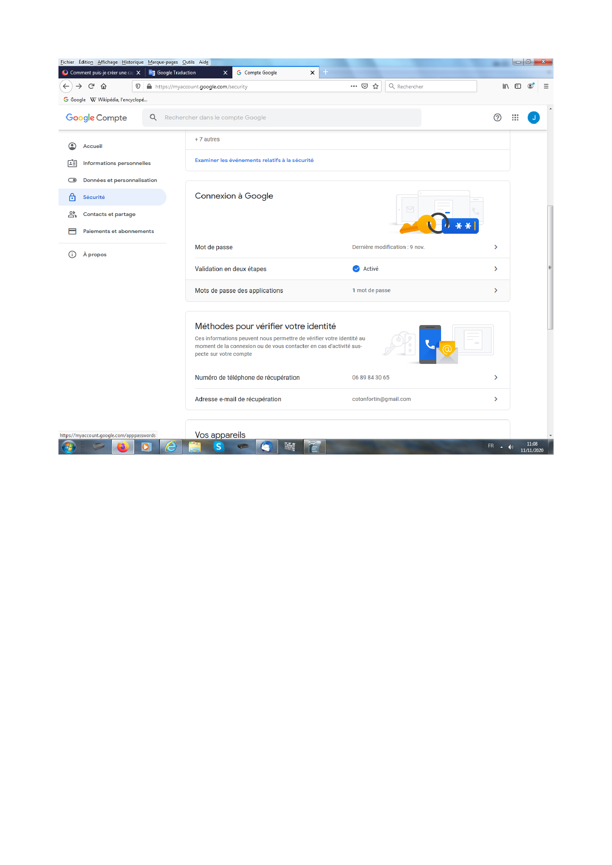This screenshot has height=865, width=612.
Task: Click the FR language indicator
Action: (491, 446)
